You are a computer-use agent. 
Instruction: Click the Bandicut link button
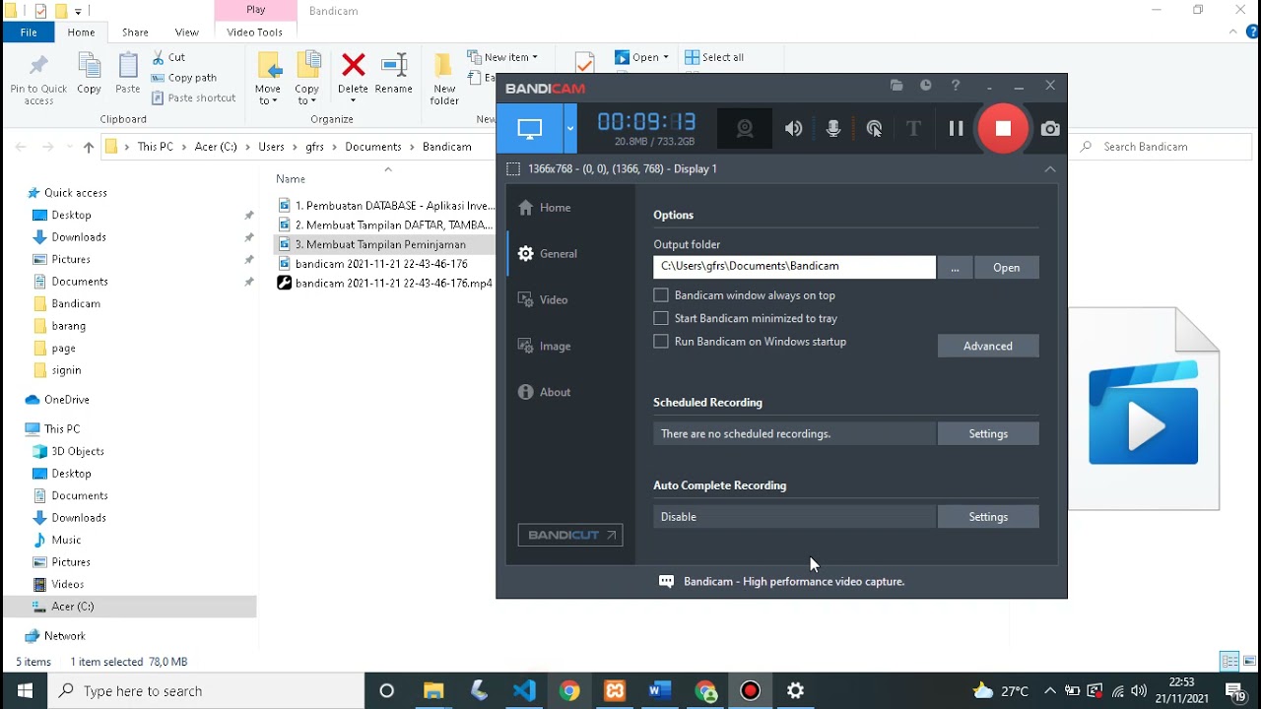coord(570,535)
